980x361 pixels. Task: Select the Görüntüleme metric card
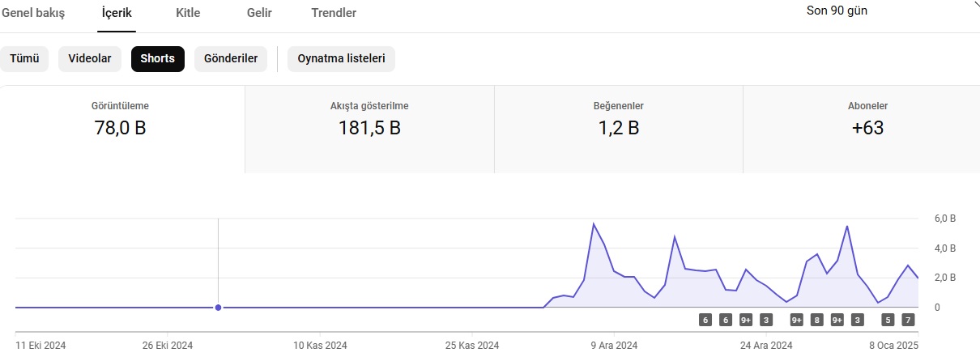click(x=122, y=130)
